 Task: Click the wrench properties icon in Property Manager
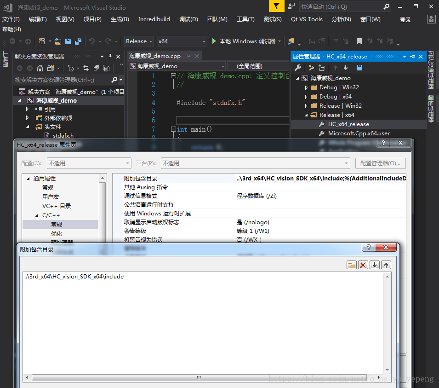click(298, 68)
